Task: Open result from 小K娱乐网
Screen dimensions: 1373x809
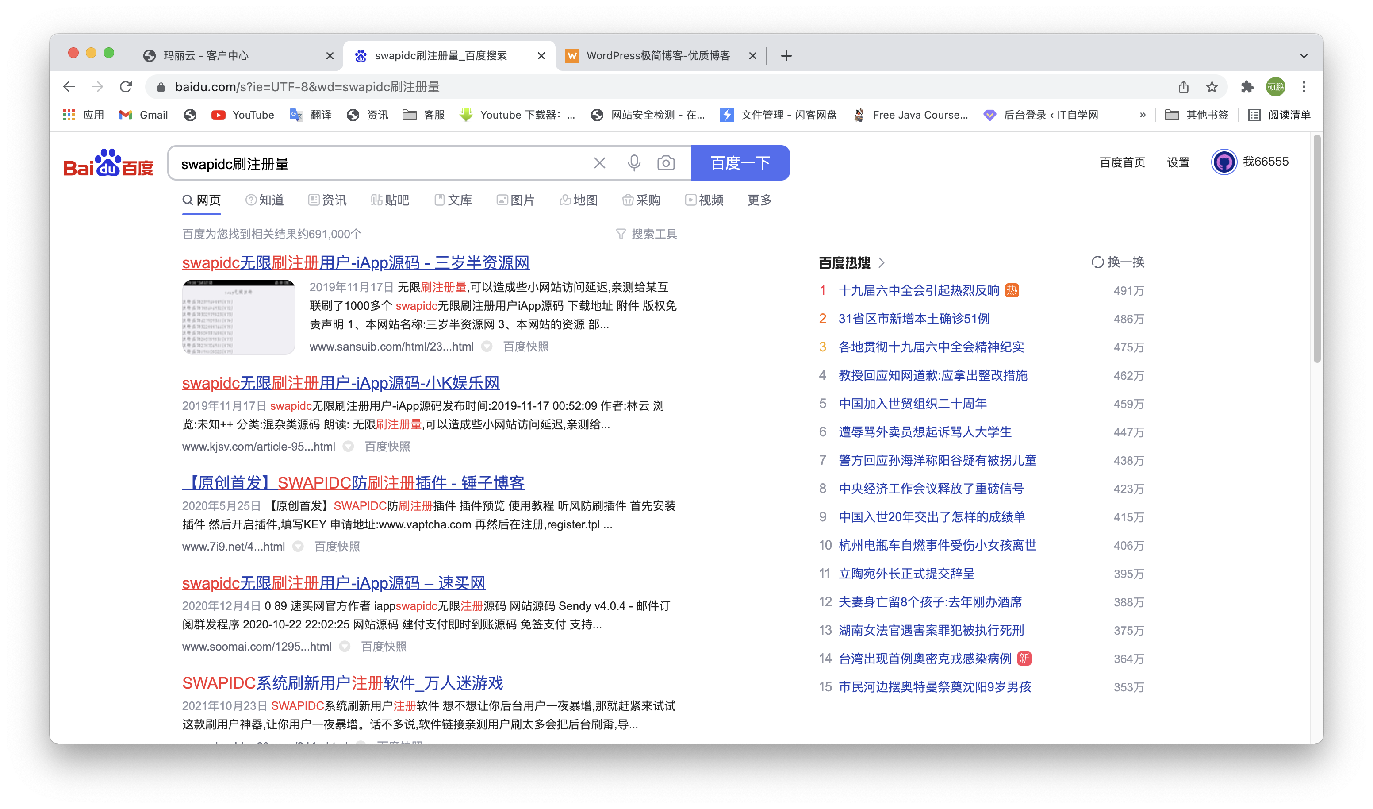Action: tap(341, 383)
